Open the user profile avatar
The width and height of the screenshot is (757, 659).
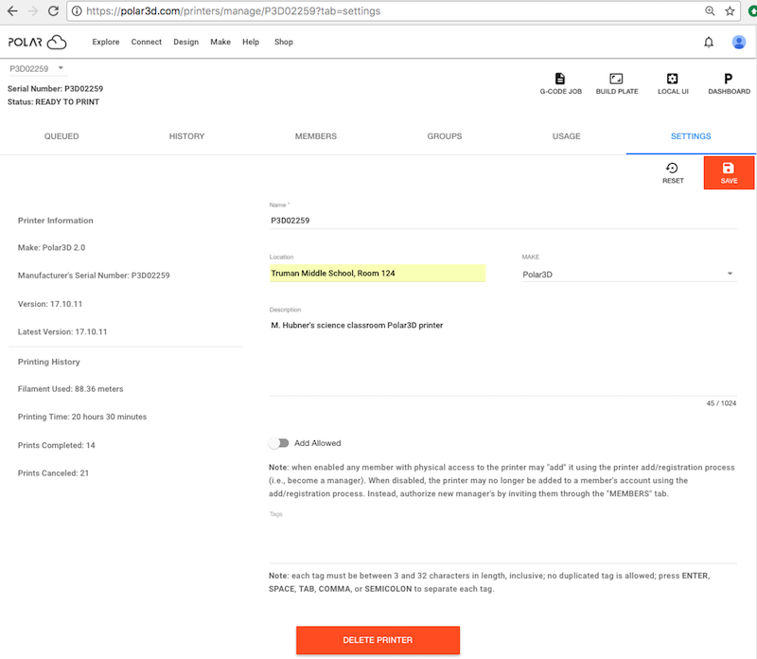coord(739,43)
